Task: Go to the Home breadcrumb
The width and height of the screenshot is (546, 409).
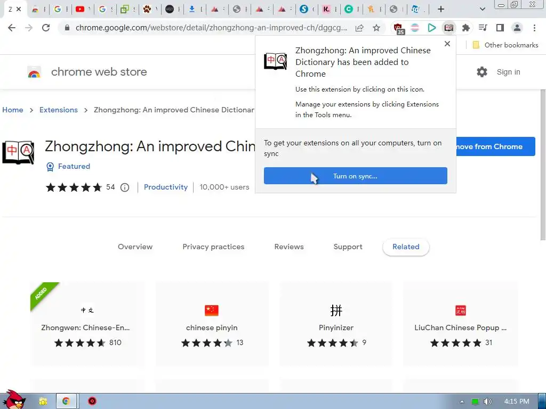Action: coord(13,110)
